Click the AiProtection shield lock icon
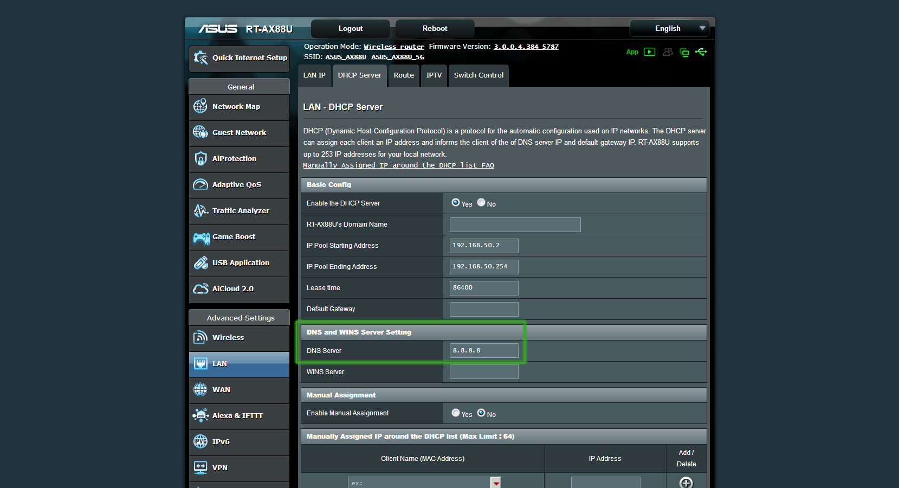Viewport: 899px width, 488px height. (201, 158)
